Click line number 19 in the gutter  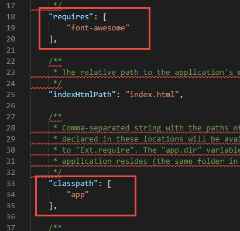pos(11,28)
